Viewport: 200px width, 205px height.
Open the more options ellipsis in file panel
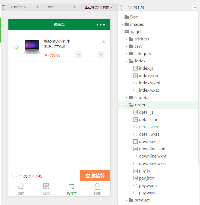tap(194, 7)
